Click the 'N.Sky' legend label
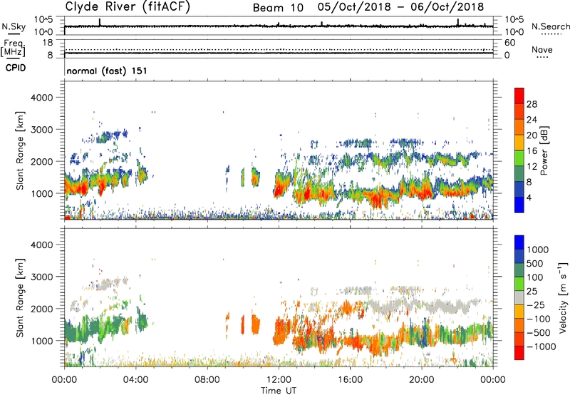Viewport: 570px width, 395px height. [x=14, y=26]
